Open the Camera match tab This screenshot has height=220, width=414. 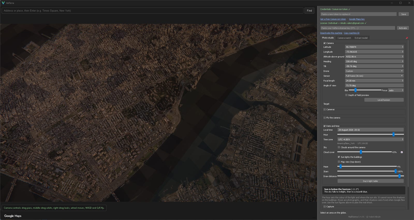coord(344,38)
